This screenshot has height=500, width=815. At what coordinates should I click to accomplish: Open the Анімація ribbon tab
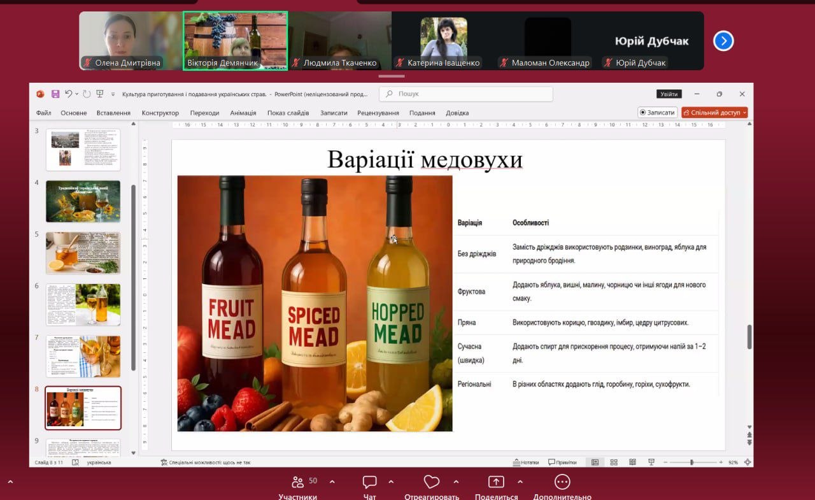click(x=243, y=113)
